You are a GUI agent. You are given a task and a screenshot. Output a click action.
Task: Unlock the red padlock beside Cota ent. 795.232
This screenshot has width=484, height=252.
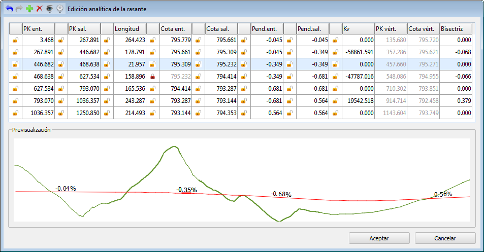pos(152,76)
